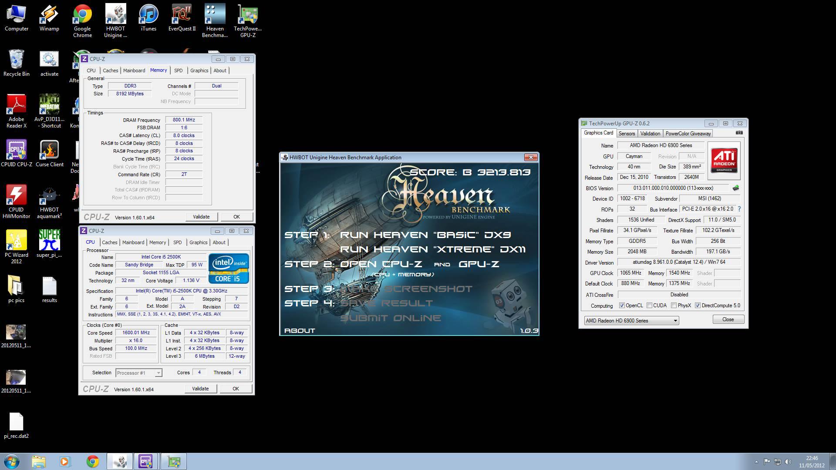Screen dimensions: 836x470
Task: Click Run Heaven "Basic" DX9
Action: coord(425,235)
